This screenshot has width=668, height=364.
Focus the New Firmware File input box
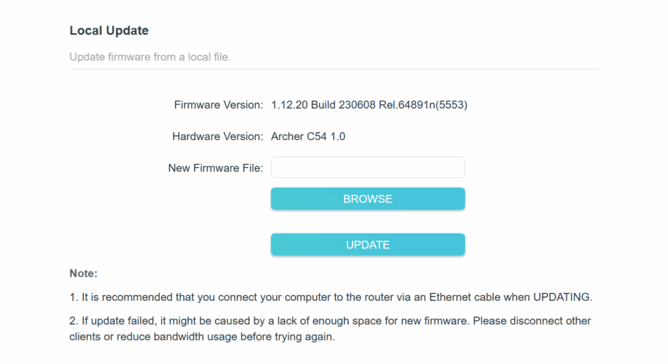[367, 167]
